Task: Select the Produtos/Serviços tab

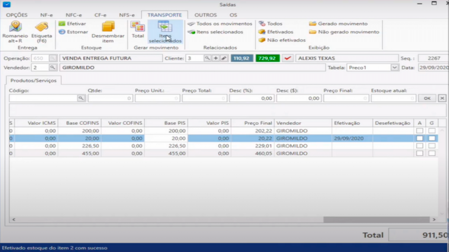Action: point(34,80)
